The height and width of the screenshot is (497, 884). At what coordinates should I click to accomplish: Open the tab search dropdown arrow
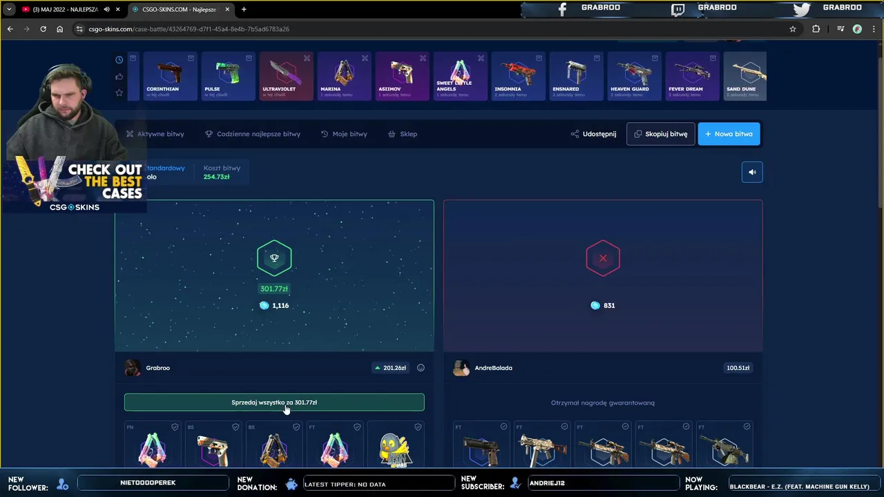(8, 9)
